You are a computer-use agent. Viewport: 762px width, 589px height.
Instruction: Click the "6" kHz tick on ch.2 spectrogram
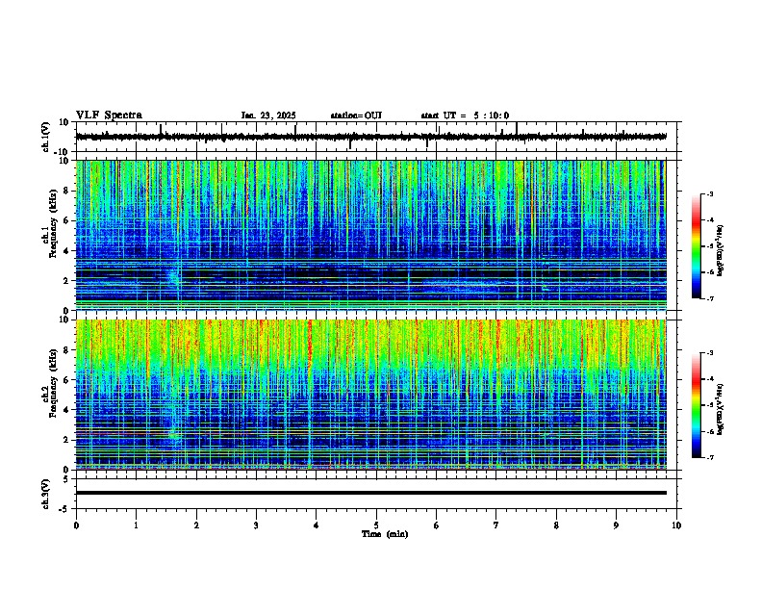click(66, 380)
